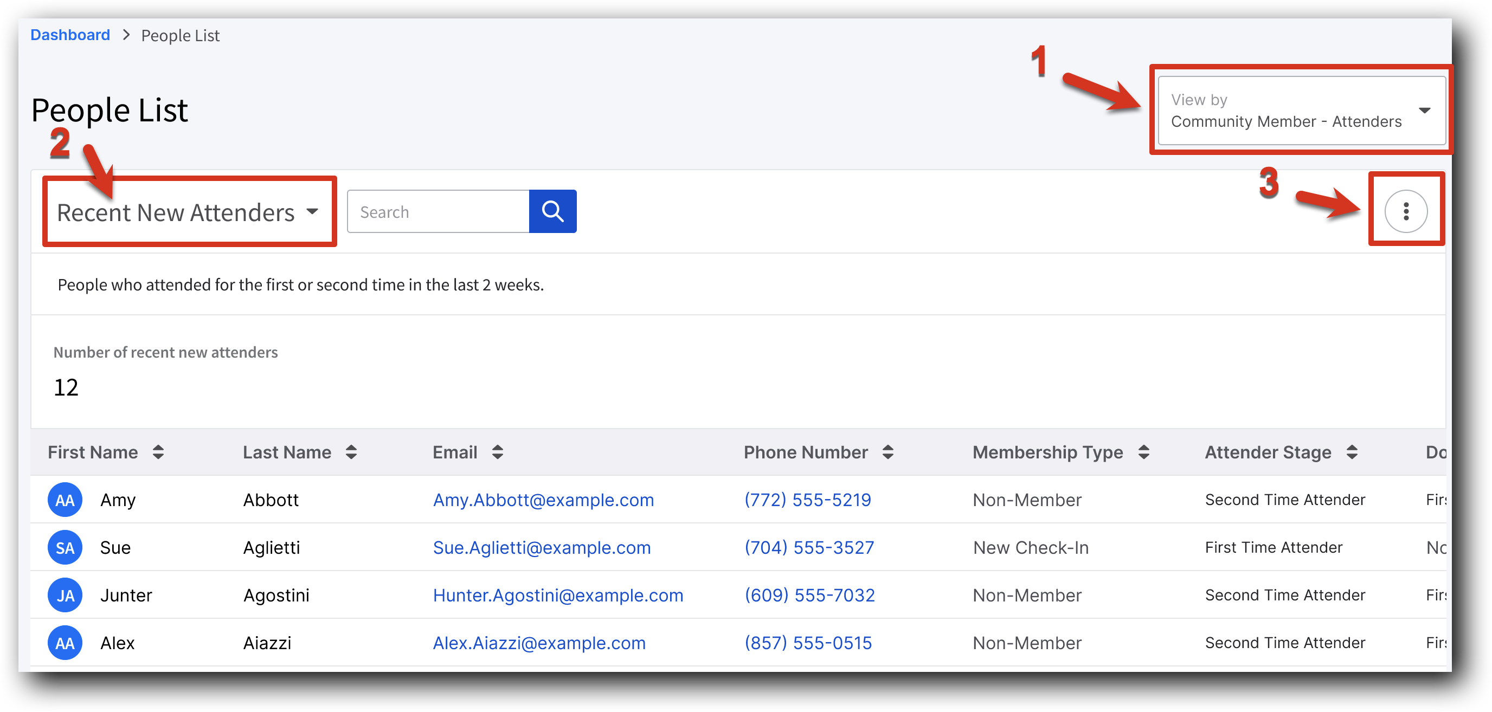The width and height of the screenshot is (1492, 712).
Task: Click the Search text field
Action: [438, 212]
